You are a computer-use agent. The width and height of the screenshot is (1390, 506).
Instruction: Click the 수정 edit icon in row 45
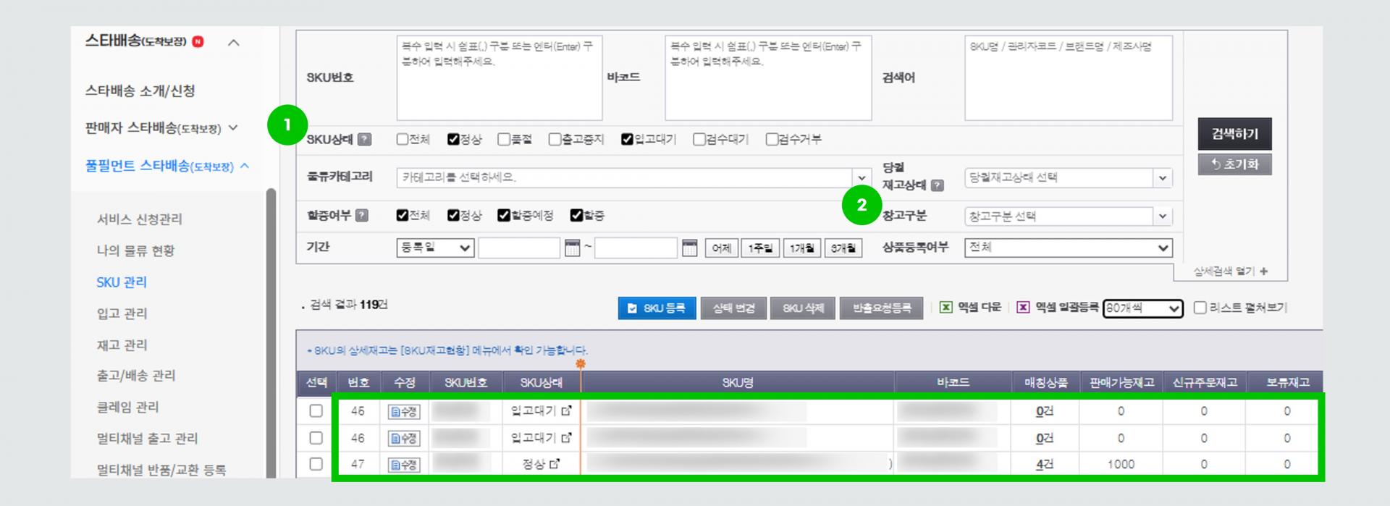pos(404,412)
